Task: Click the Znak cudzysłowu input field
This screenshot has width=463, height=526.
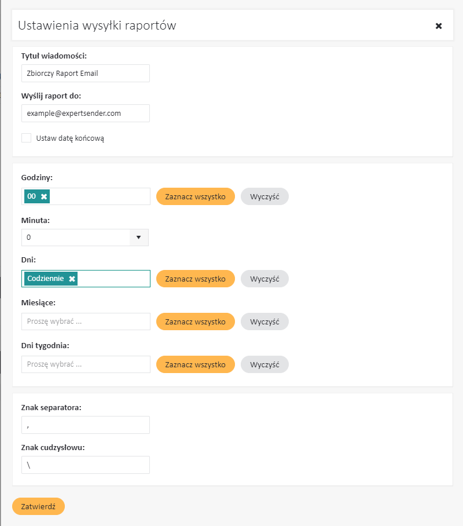Action: tap(86, 465)
